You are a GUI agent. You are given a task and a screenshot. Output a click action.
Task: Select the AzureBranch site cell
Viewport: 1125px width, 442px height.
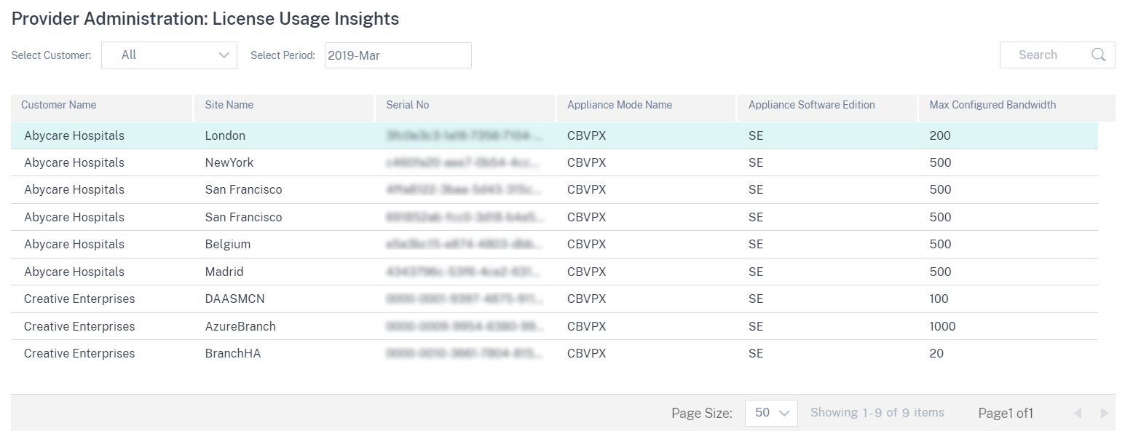click(240, 326)
